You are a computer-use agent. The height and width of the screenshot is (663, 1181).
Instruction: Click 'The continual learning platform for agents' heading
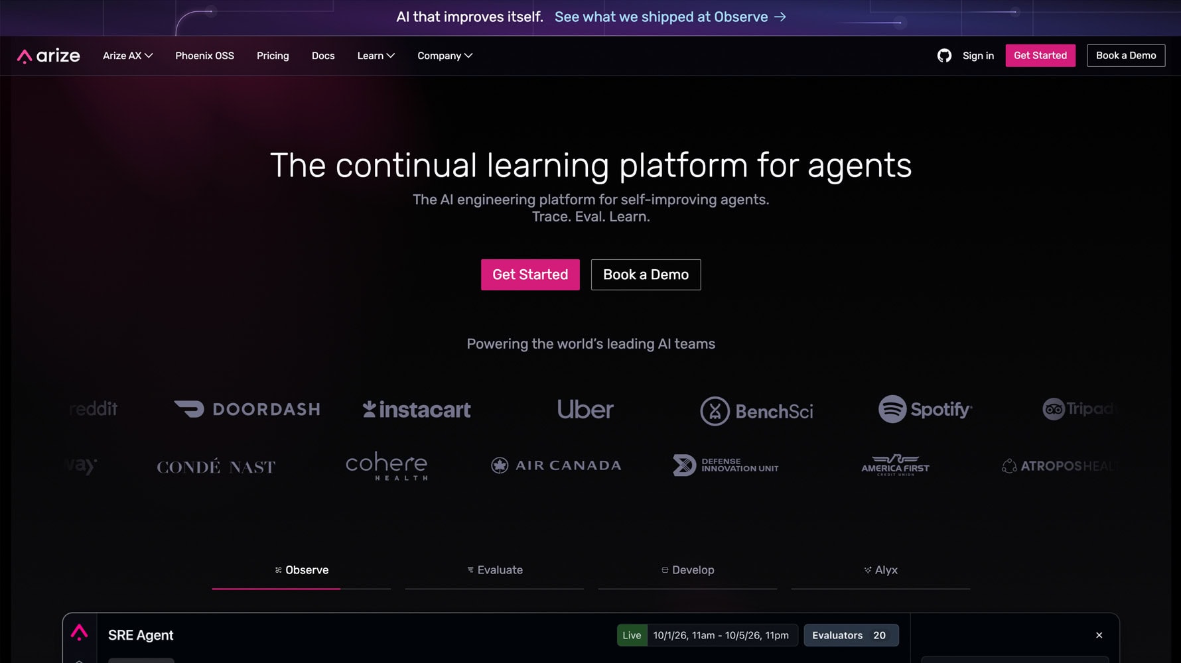point(590,165)
